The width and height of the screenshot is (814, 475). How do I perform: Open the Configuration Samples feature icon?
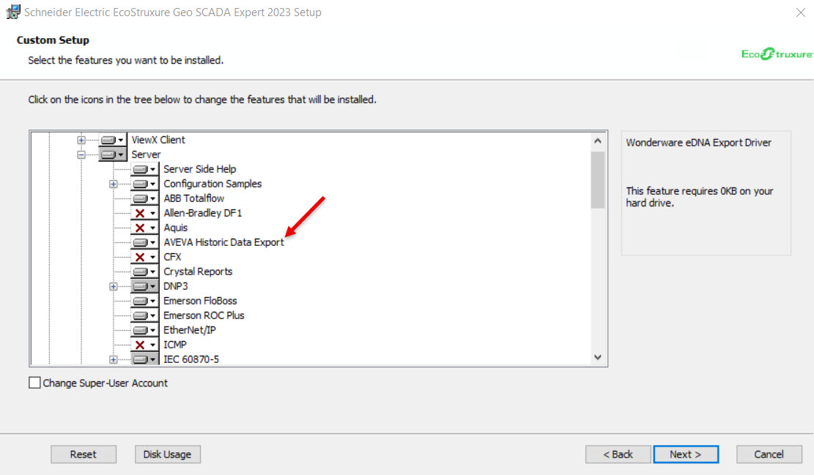coord(145,184)
